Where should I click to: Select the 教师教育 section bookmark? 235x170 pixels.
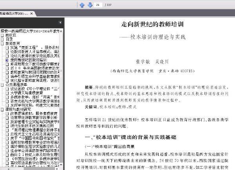coord(13,43)
